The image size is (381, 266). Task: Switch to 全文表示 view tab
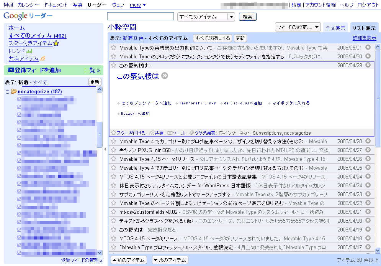tap(335, 28)
